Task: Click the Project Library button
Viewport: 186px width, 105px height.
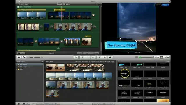Action: [23, 4]
